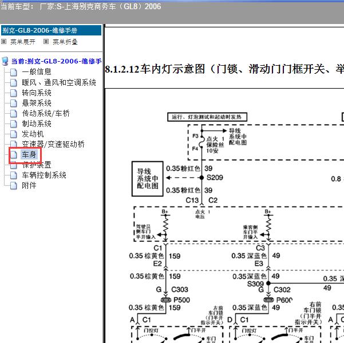Select 悬架系统 in the tree
Viewport: 344px width, 343px height.
click(x=37, y=103)
